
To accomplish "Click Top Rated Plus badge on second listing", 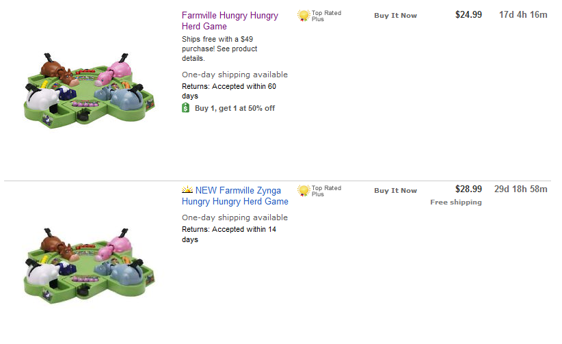I will tap(319, 191).
